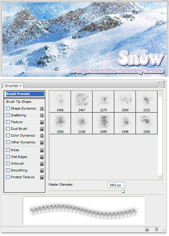Close the Brushes tab
This screenshot has width=169, height=236.
(21, 86)
